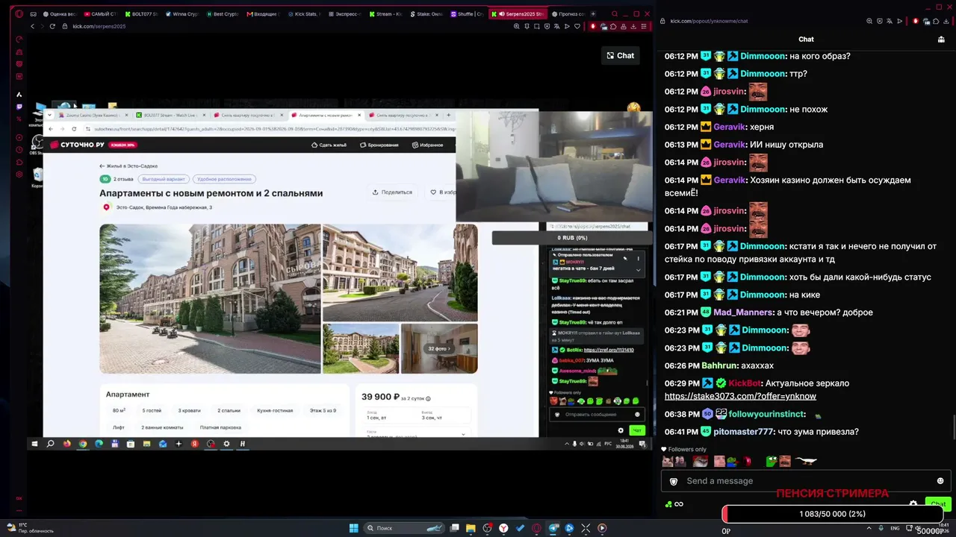The width and height of the screenshot is (956, 537).
Task: Open Opera from the Windows taskbar
Action: click(536, 528)
